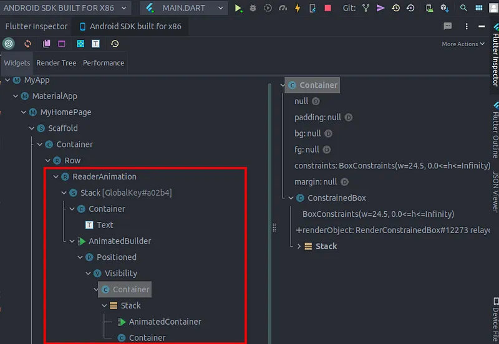Viewport: 499px width, 344px height.
Task: Open the user account avatar icon
Action: point(493,8)
